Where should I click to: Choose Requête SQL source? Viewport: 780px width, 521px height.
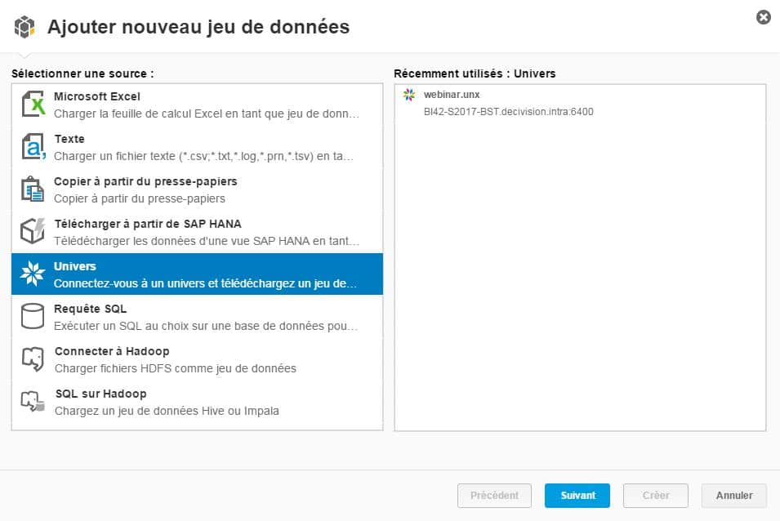[x=198, y=317]
